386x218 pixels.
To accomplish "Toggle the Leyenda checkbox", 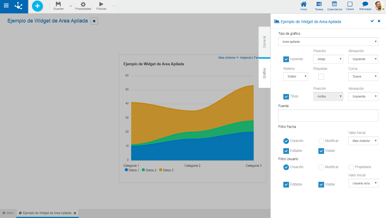I will coord(286,59).
